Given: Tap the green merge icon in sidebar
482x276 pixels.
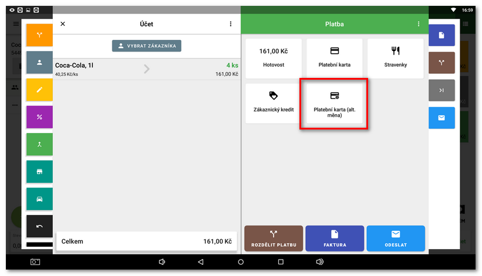Looking at the screenshot, I should (x=39, y=144).
